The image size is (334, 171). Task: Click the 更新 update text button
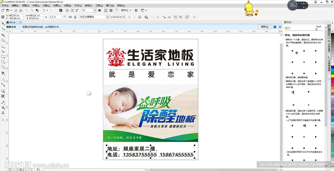coord(265,27)
